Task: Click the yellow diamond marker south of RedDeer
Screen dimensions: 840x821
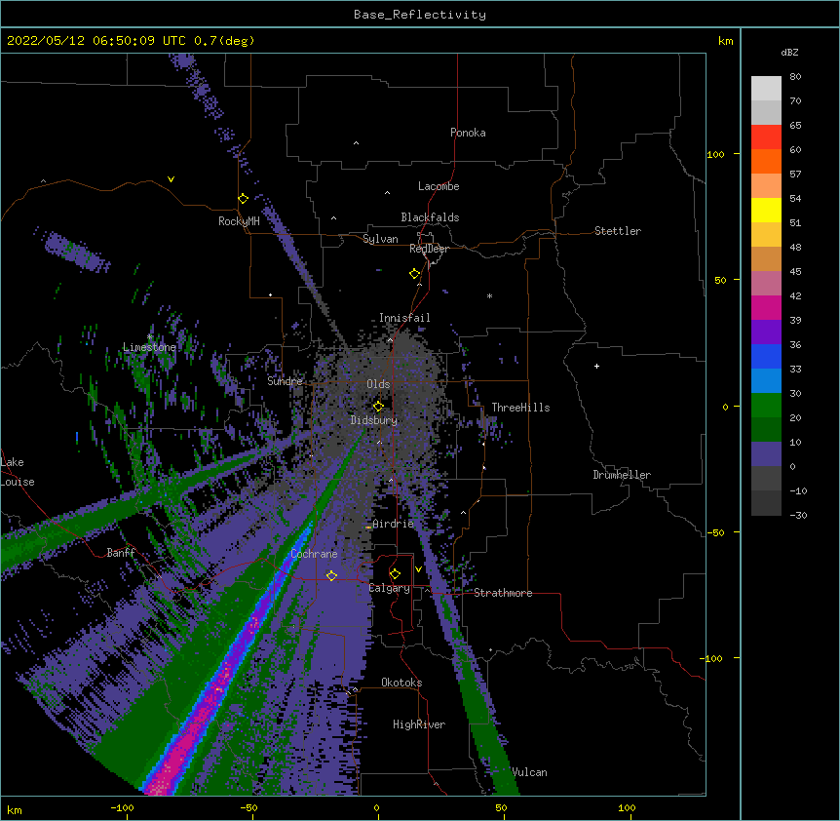Action: click(414, 274)
